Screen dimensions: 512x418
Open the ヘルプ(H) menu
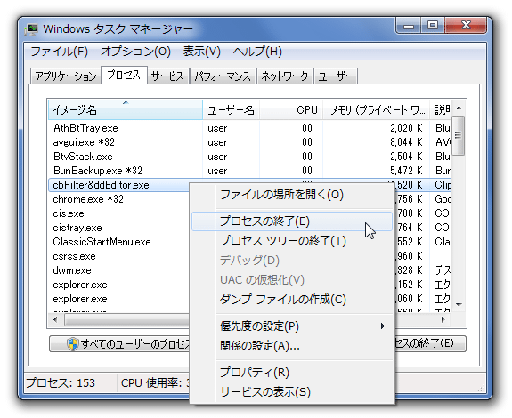pyautogui.click(x=257, y=52)
